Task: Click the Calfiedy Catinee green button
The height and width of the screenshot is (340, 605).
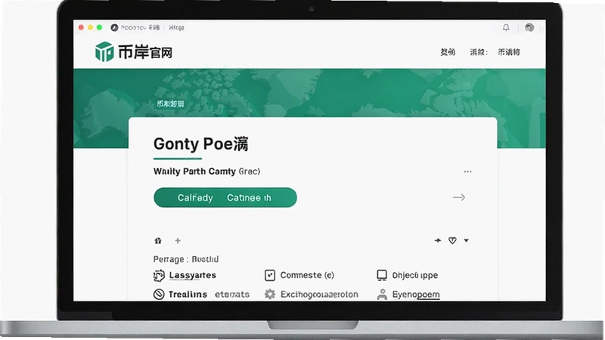Action: click(225, 197)
